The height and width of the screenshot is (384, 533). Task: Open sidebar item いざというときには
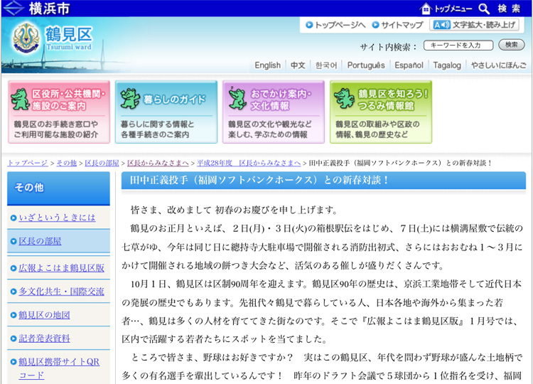tap(57, 218)
